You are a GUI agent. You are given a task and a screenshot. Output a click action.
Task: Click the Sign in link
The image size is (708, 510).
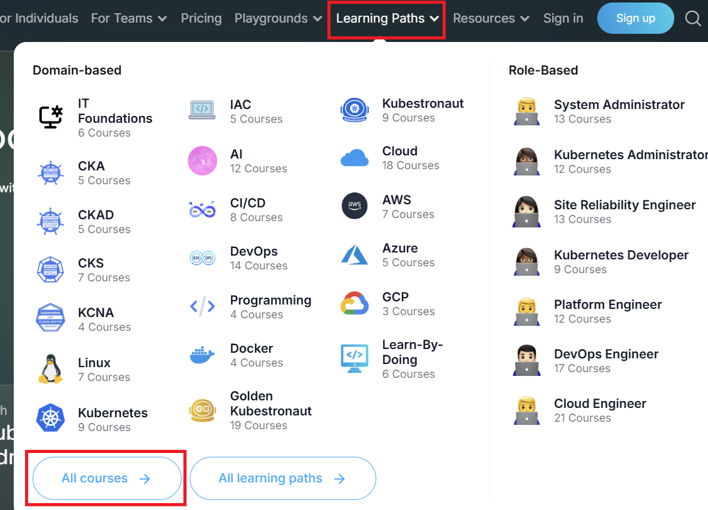563,19
